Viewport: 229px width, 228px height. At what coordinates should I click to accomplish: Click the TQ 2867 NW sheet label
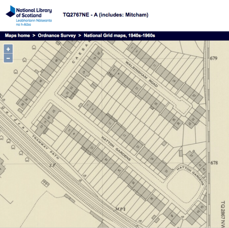click(222, 213)
